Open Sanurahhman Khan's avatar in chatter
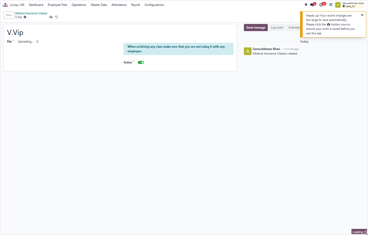 (247, 51)
